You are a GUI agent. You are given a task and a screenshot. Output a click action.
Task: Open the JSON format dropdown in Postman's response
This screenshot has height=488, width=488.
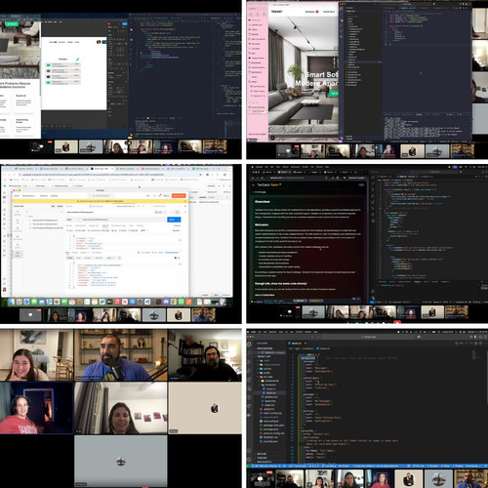[110, 258]
